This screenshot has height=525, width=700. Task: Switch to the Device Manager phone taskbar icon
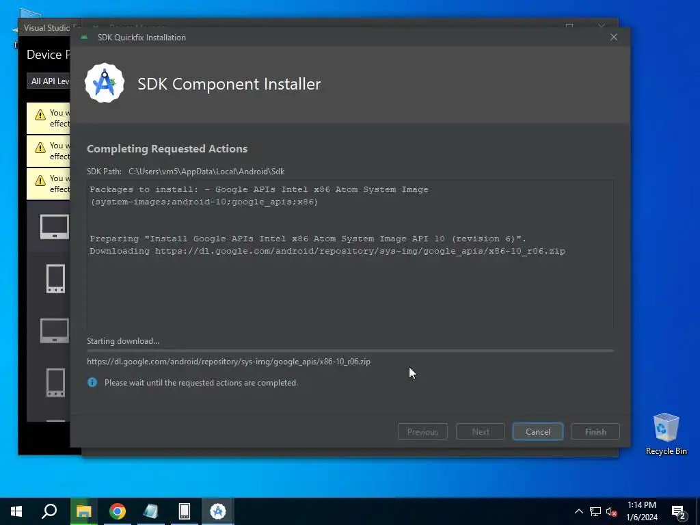tap(185, 511)
